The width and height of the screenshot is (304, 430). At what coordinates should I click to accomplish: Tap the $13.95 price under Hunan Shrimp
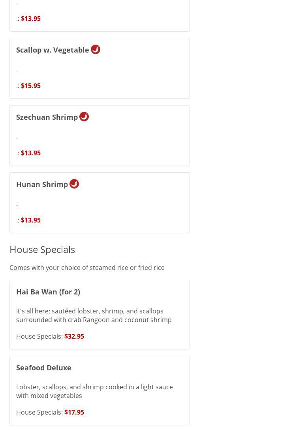click(31, 220)
